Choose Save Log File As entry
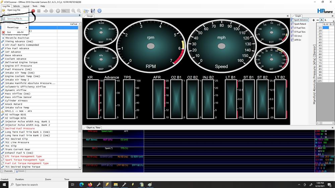 [x=14, y=19]
